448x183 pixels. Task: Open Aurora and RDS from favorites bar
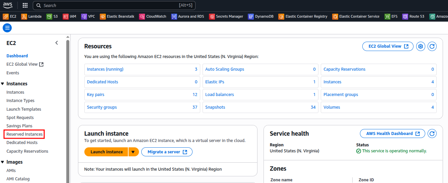pos(188,16)
